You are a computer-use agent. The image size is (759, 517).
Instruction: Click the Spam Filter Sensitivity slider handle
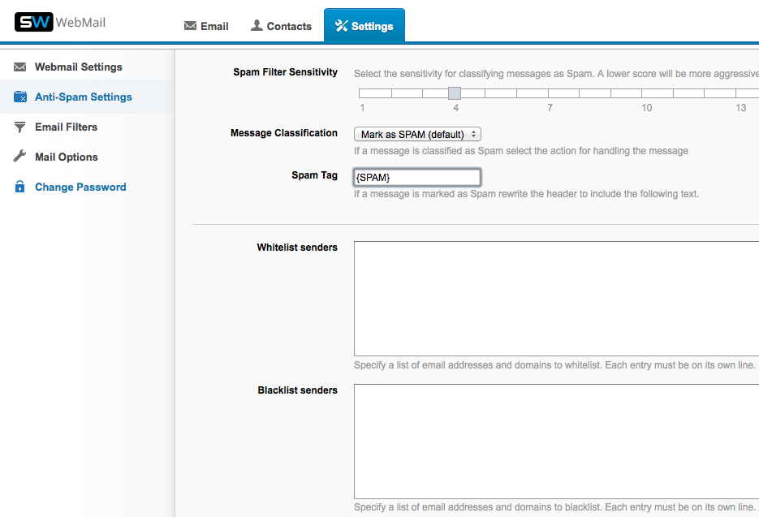pyautogui.click(x=455, y=93)
